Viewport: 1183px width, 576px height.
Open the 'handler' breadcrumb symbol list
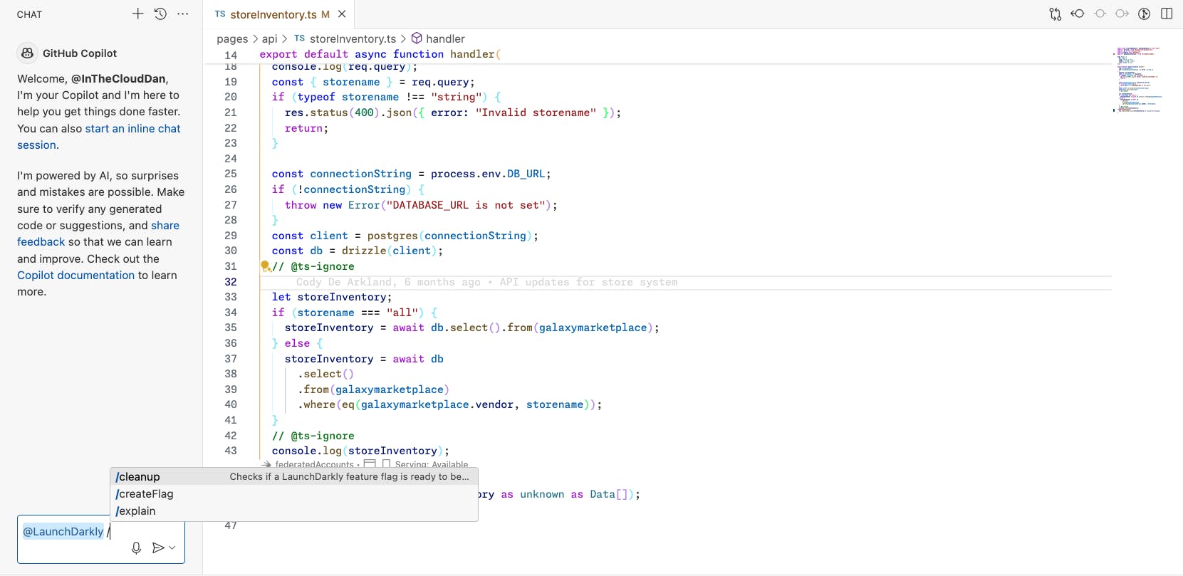(444, 38)
